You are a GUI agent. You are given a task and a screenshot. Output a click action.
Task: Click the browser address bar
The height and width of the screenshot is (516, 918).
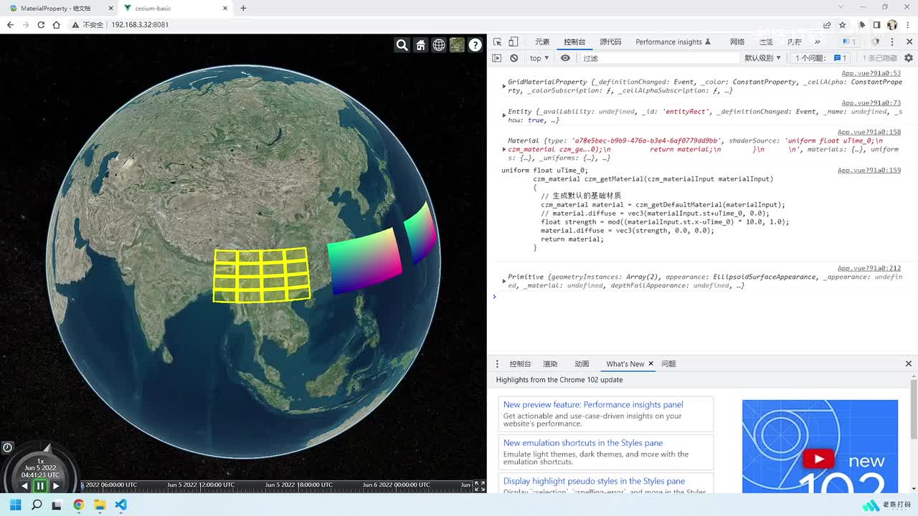click(459, 24)
